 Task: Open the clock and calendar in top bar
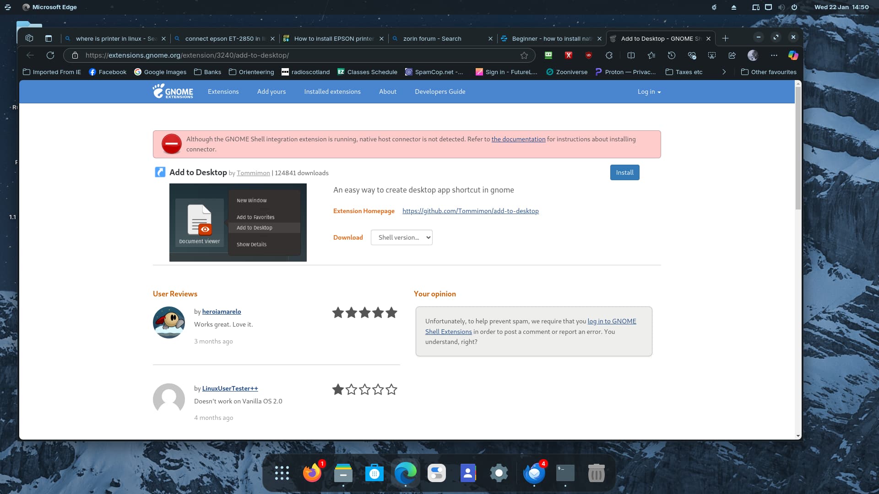tap(841, 7)
